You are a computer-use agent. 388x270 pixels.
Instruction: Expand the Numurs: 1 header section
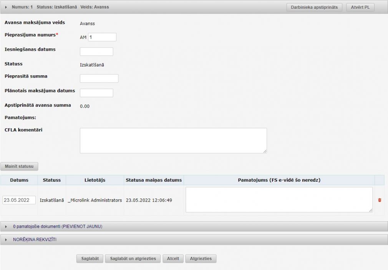tap(6, 7)
